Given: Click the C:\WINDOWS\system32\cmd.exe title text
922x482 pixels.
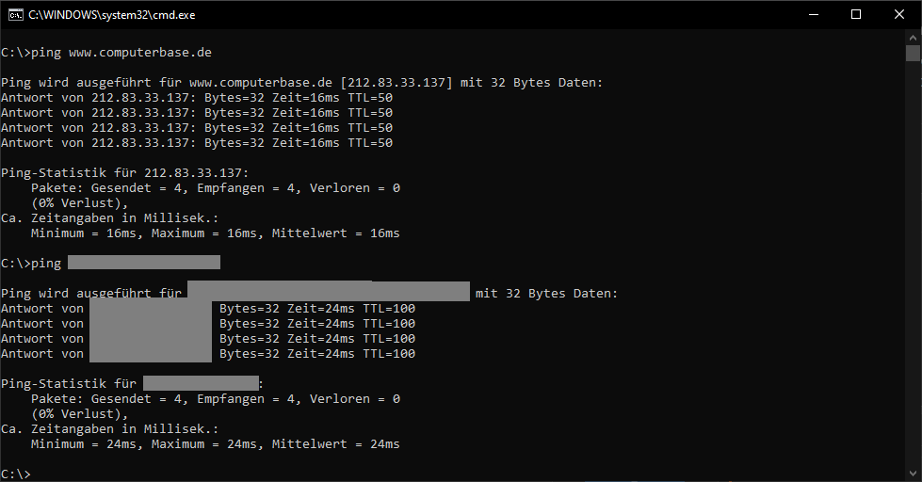Looking at the screenshot, I should click(112, 15).
